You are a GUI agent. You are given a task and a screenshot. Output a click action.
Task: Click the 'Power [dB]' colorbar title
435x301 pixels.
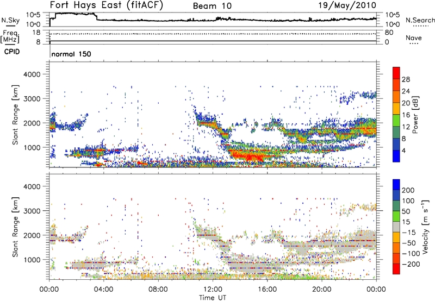tap(415, 115)
